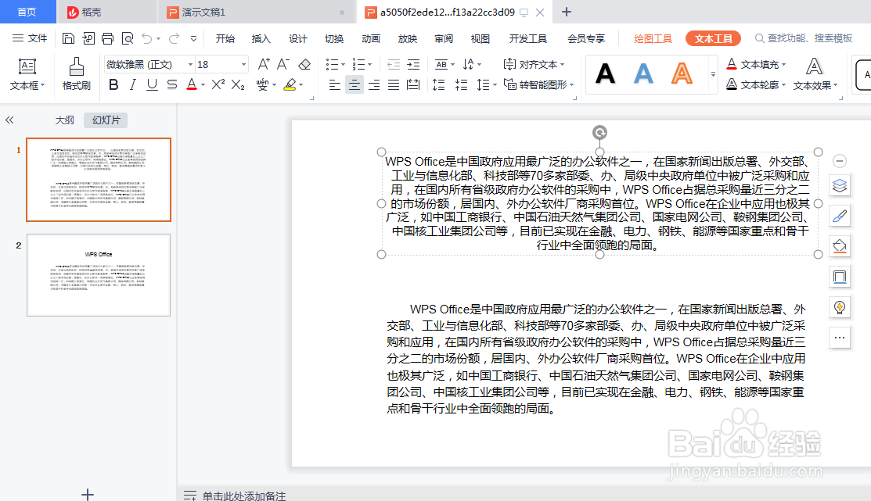Switch to the 开始 ribbon tab
871x501 pixels.
[225, 38]
